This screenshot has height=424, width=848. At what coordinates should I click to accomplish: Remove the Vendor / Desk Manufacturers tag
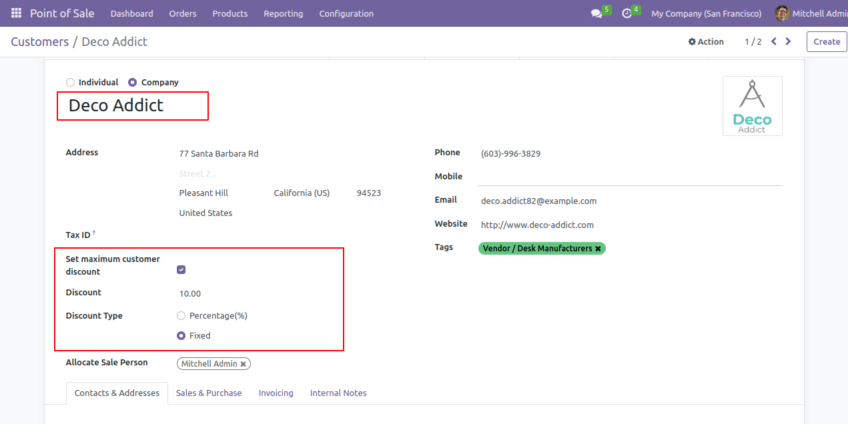pos(598,249)
